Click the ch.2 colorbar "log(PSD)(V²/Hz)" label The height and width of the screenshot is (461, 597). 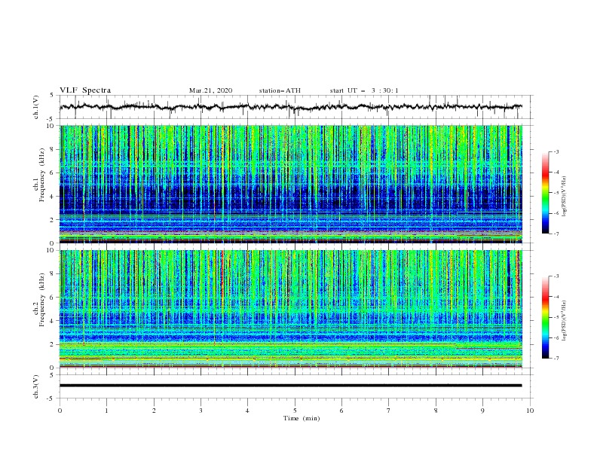(564, 321)
